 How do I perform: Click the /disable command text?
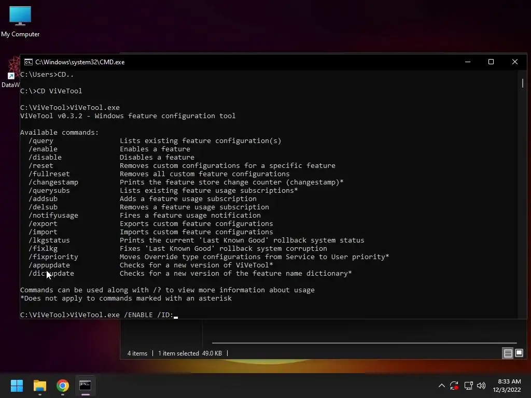(45, 158)
